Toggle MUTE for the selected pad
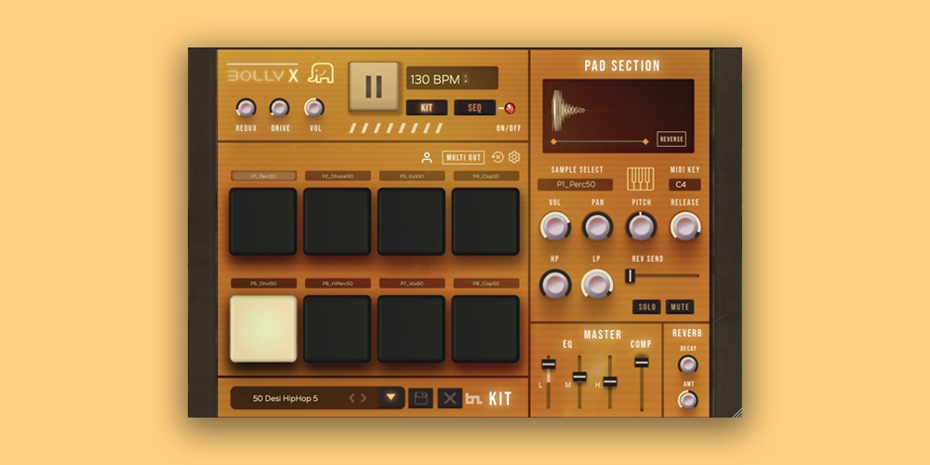Image resolution: width=930 pixels, height=465 pixels. (680, 307)
